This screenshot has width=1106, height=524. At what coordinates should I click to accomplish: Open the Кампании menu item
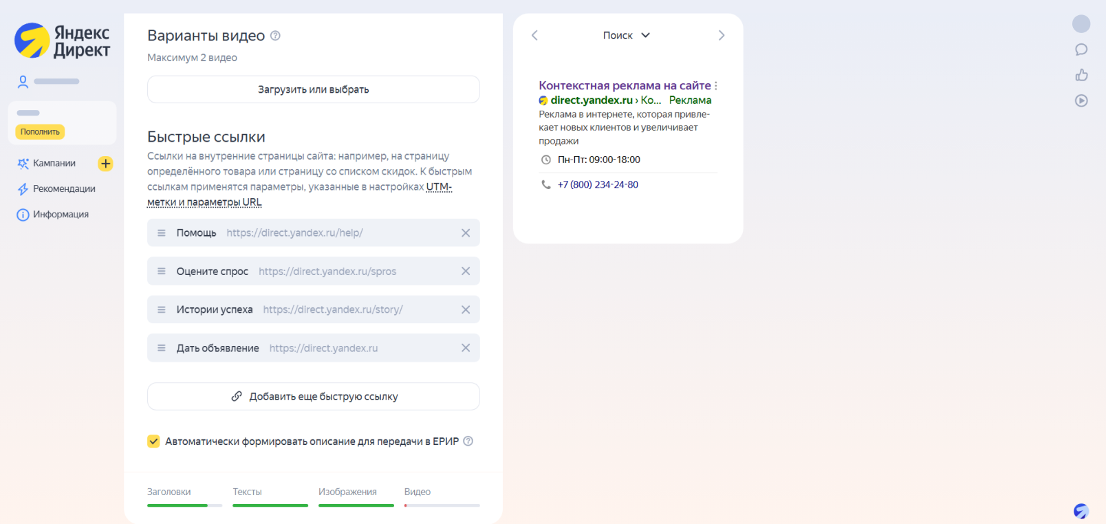pyautogui.click(x=54, y=163)
